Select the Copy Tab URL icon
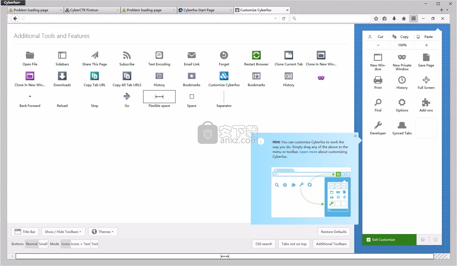The height and width of the screenshot is (266, 457). [x=95, y=76]
